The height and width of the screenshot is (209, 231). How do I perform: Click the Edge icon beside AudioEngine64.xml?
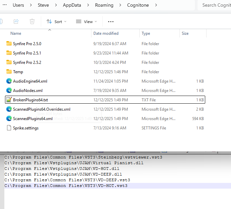pyautogui.click(x=9, y=81)
